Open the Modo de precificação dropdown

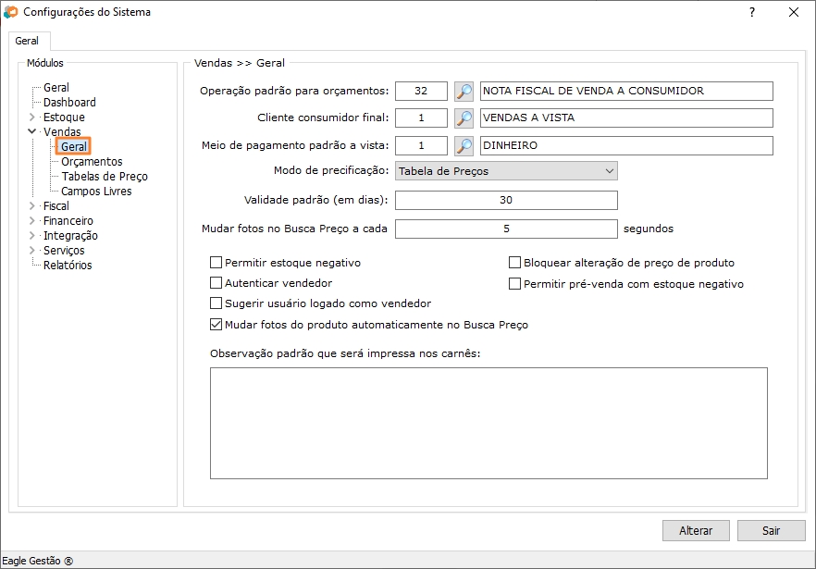coord(506,171)
